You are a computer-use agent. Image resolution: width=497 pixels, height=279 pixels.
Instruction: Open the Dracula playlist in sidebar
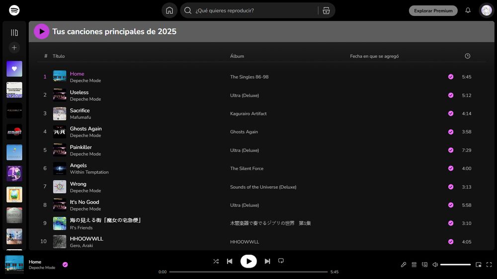coord(14,215)
